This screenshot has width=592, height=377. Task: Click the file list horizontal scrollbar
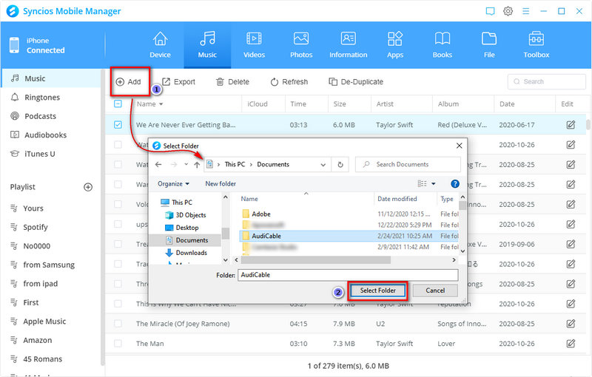click(316, 259)
